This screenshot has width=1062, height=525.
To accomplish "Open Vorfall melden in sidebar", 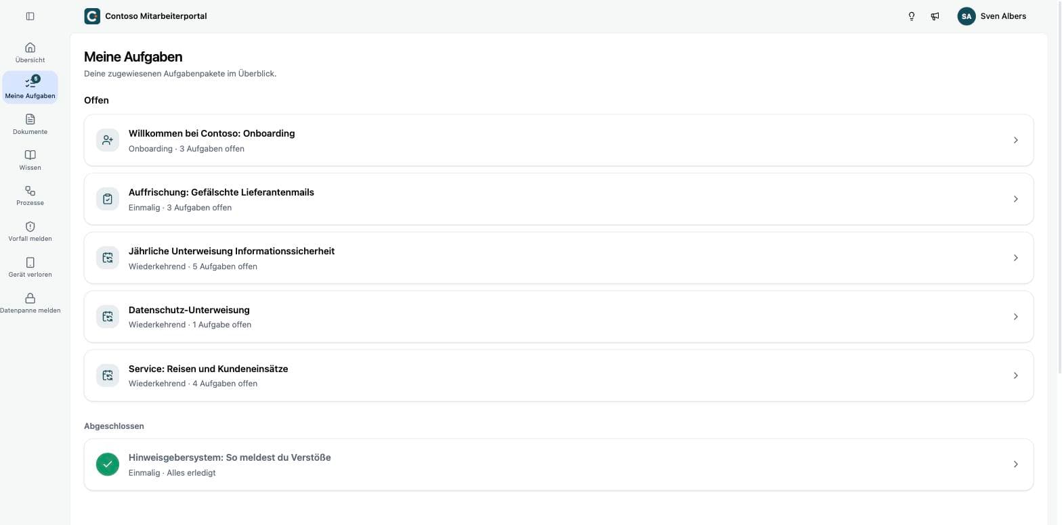I will (30, 231).
